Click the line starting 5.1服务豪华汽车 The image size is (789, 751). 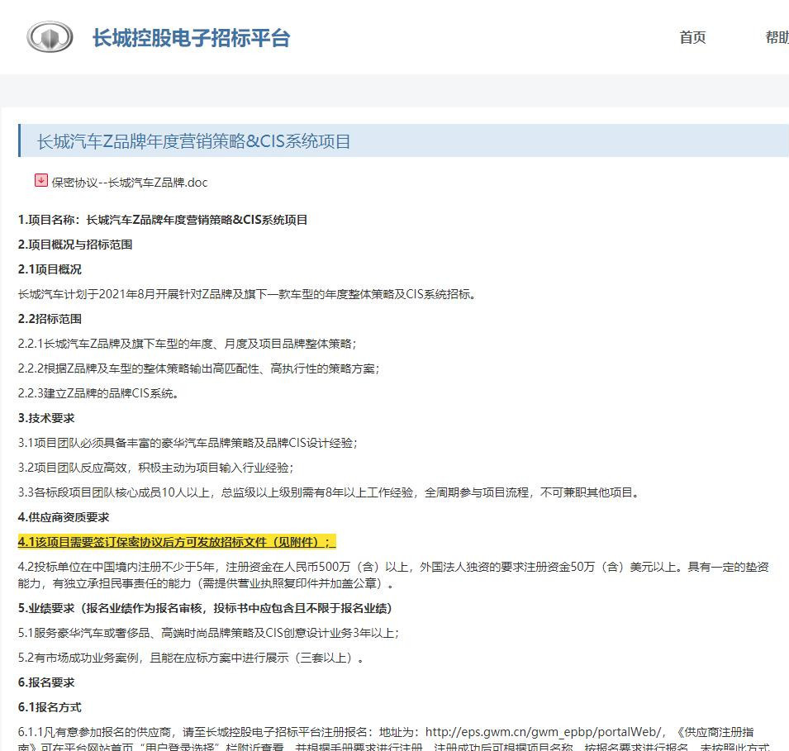[x=208, y=633]
